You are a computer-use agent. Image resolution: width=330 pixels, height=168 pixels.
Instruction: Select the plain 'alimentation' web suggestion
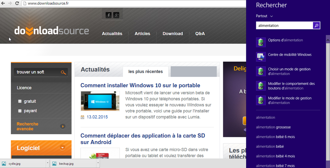coord(265,117)
